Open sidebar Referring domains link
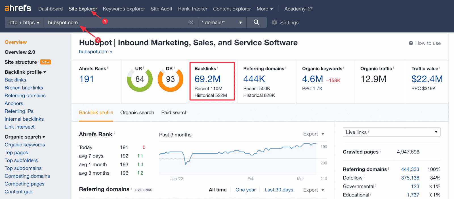 pyautogui.click(x=25, y=96)
